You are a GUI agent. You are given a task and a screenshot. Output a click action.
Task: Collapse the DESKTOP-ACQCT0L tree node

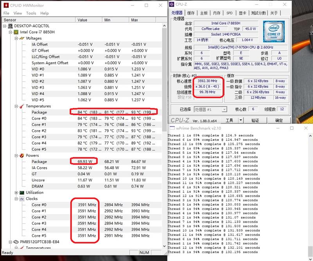pos(5,26)
